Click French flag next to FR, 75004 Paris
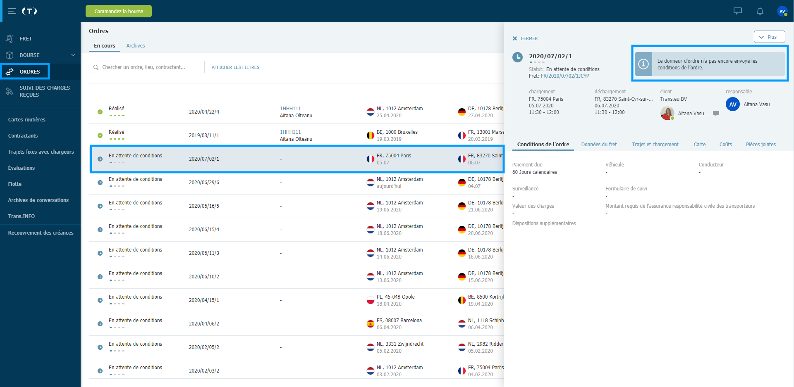Viewport: 794px width, 387px height. [x=371, y=159]
